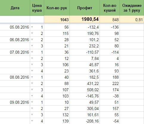
Task: Select hands count cell 132
Action: (x=57, y=115)
